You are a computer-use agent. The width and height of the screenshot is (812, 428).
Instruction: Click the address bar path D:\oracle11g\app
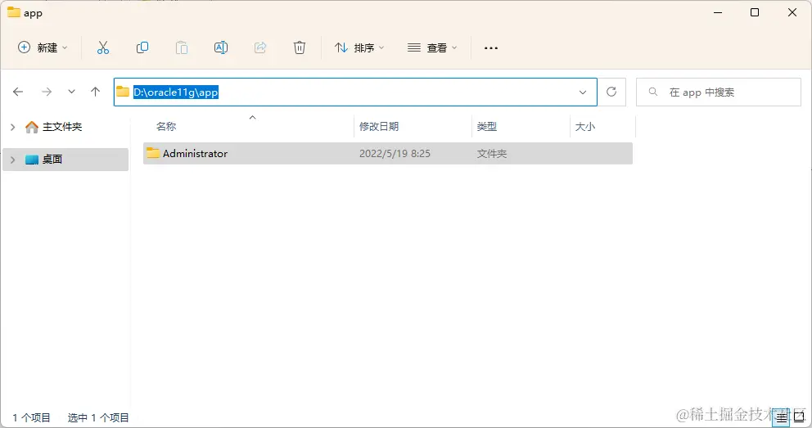point(175,92)
